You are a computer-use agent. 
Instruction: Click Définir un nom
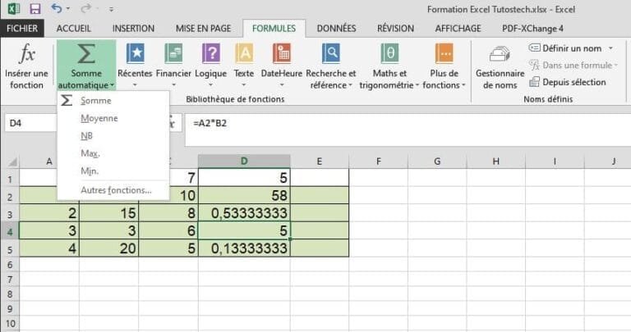click(x=565, y=48)
